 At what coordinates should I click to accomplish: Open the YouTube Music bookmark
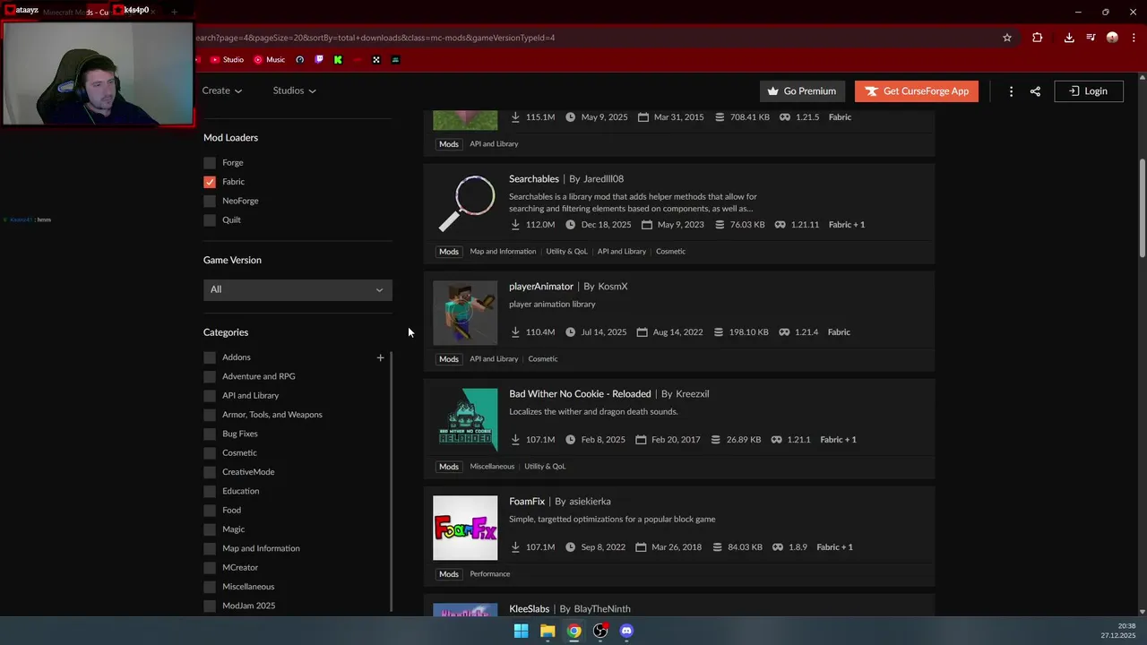click(270, 60)
